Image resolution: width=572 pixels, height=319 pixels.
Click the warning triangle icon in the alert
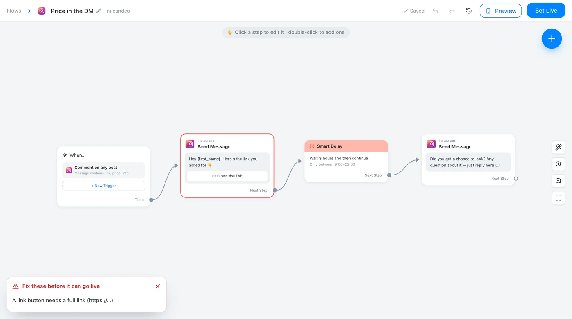click(x=16, y=286)
